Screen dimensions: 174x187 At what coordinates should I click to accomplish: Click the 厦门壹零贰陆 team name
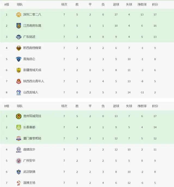click(x=32, y=138)
